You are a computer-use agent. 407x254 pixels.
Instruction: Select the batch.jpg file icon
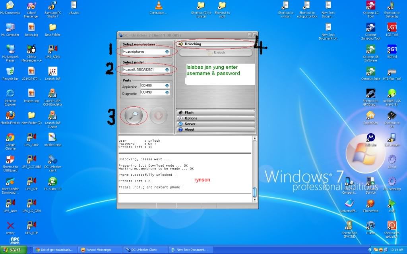coord(31,30)
